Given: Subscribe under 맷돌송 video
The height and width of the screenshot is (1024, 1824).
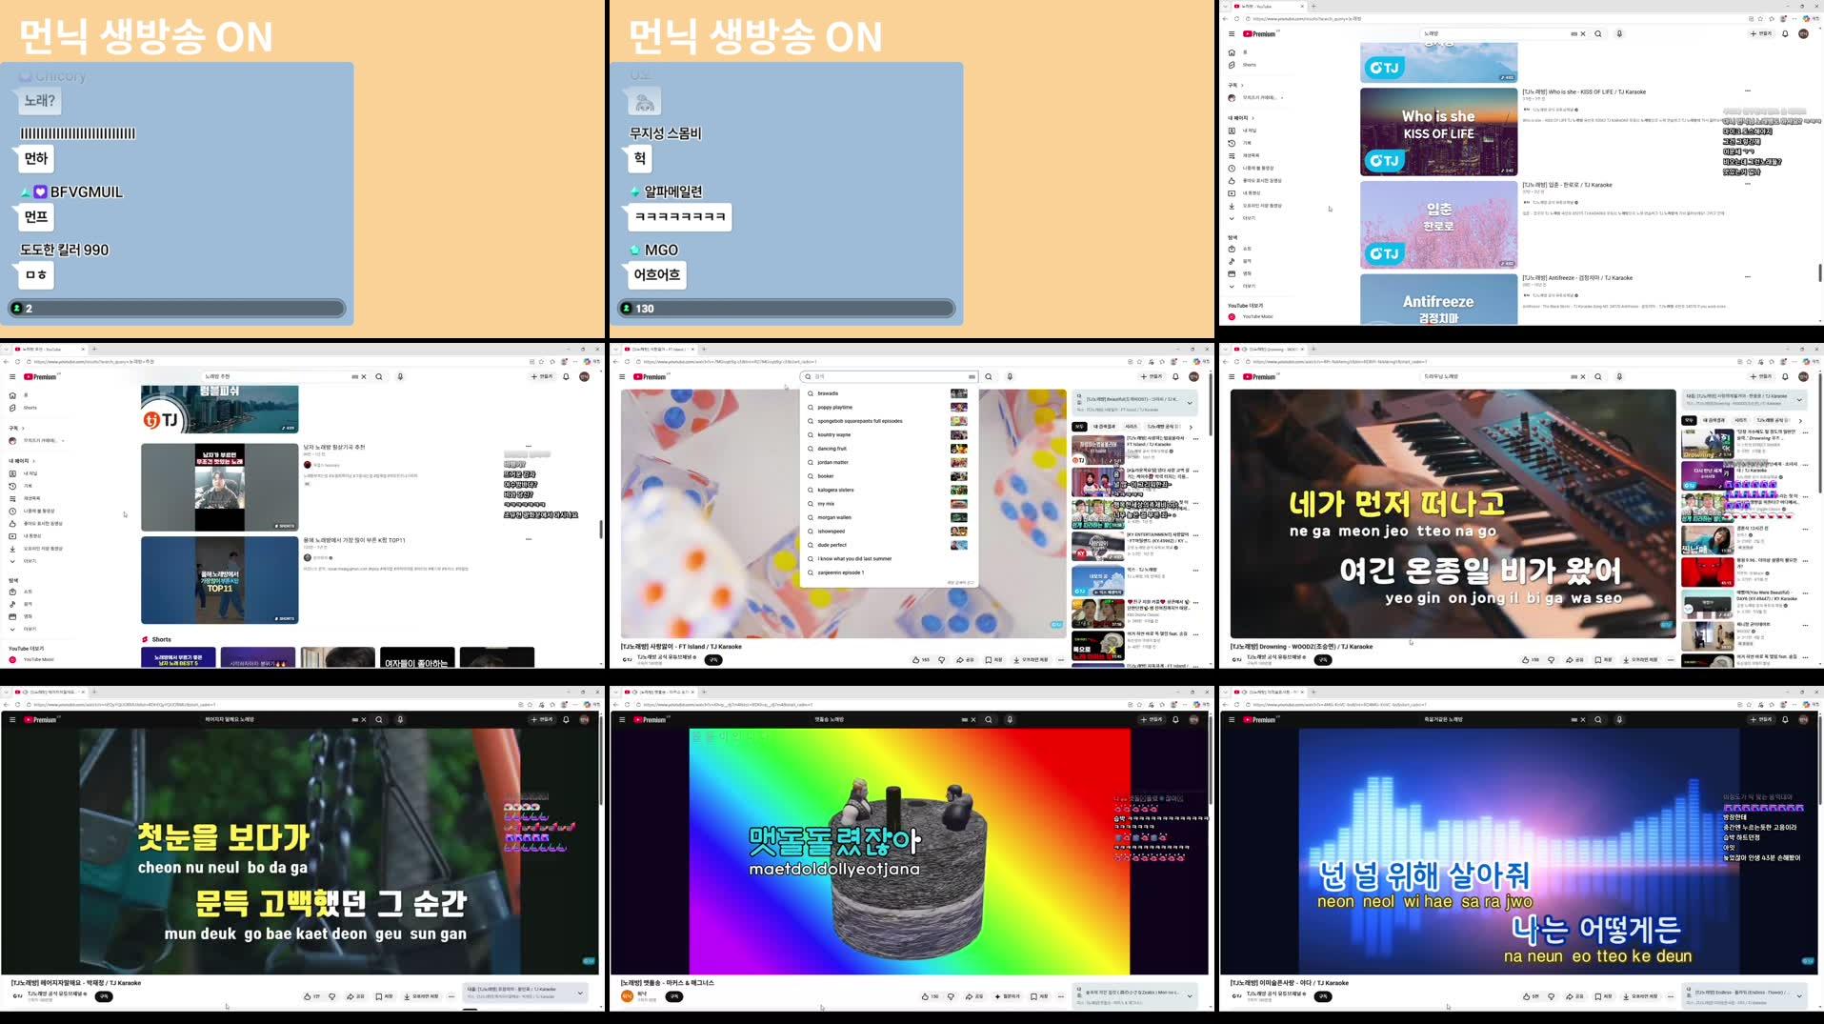Looking at the screenshot, I should point(674,996).
